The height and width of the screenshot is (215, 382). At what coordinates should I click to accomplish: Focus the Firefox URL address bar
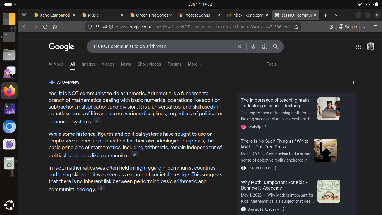(203, 27)
